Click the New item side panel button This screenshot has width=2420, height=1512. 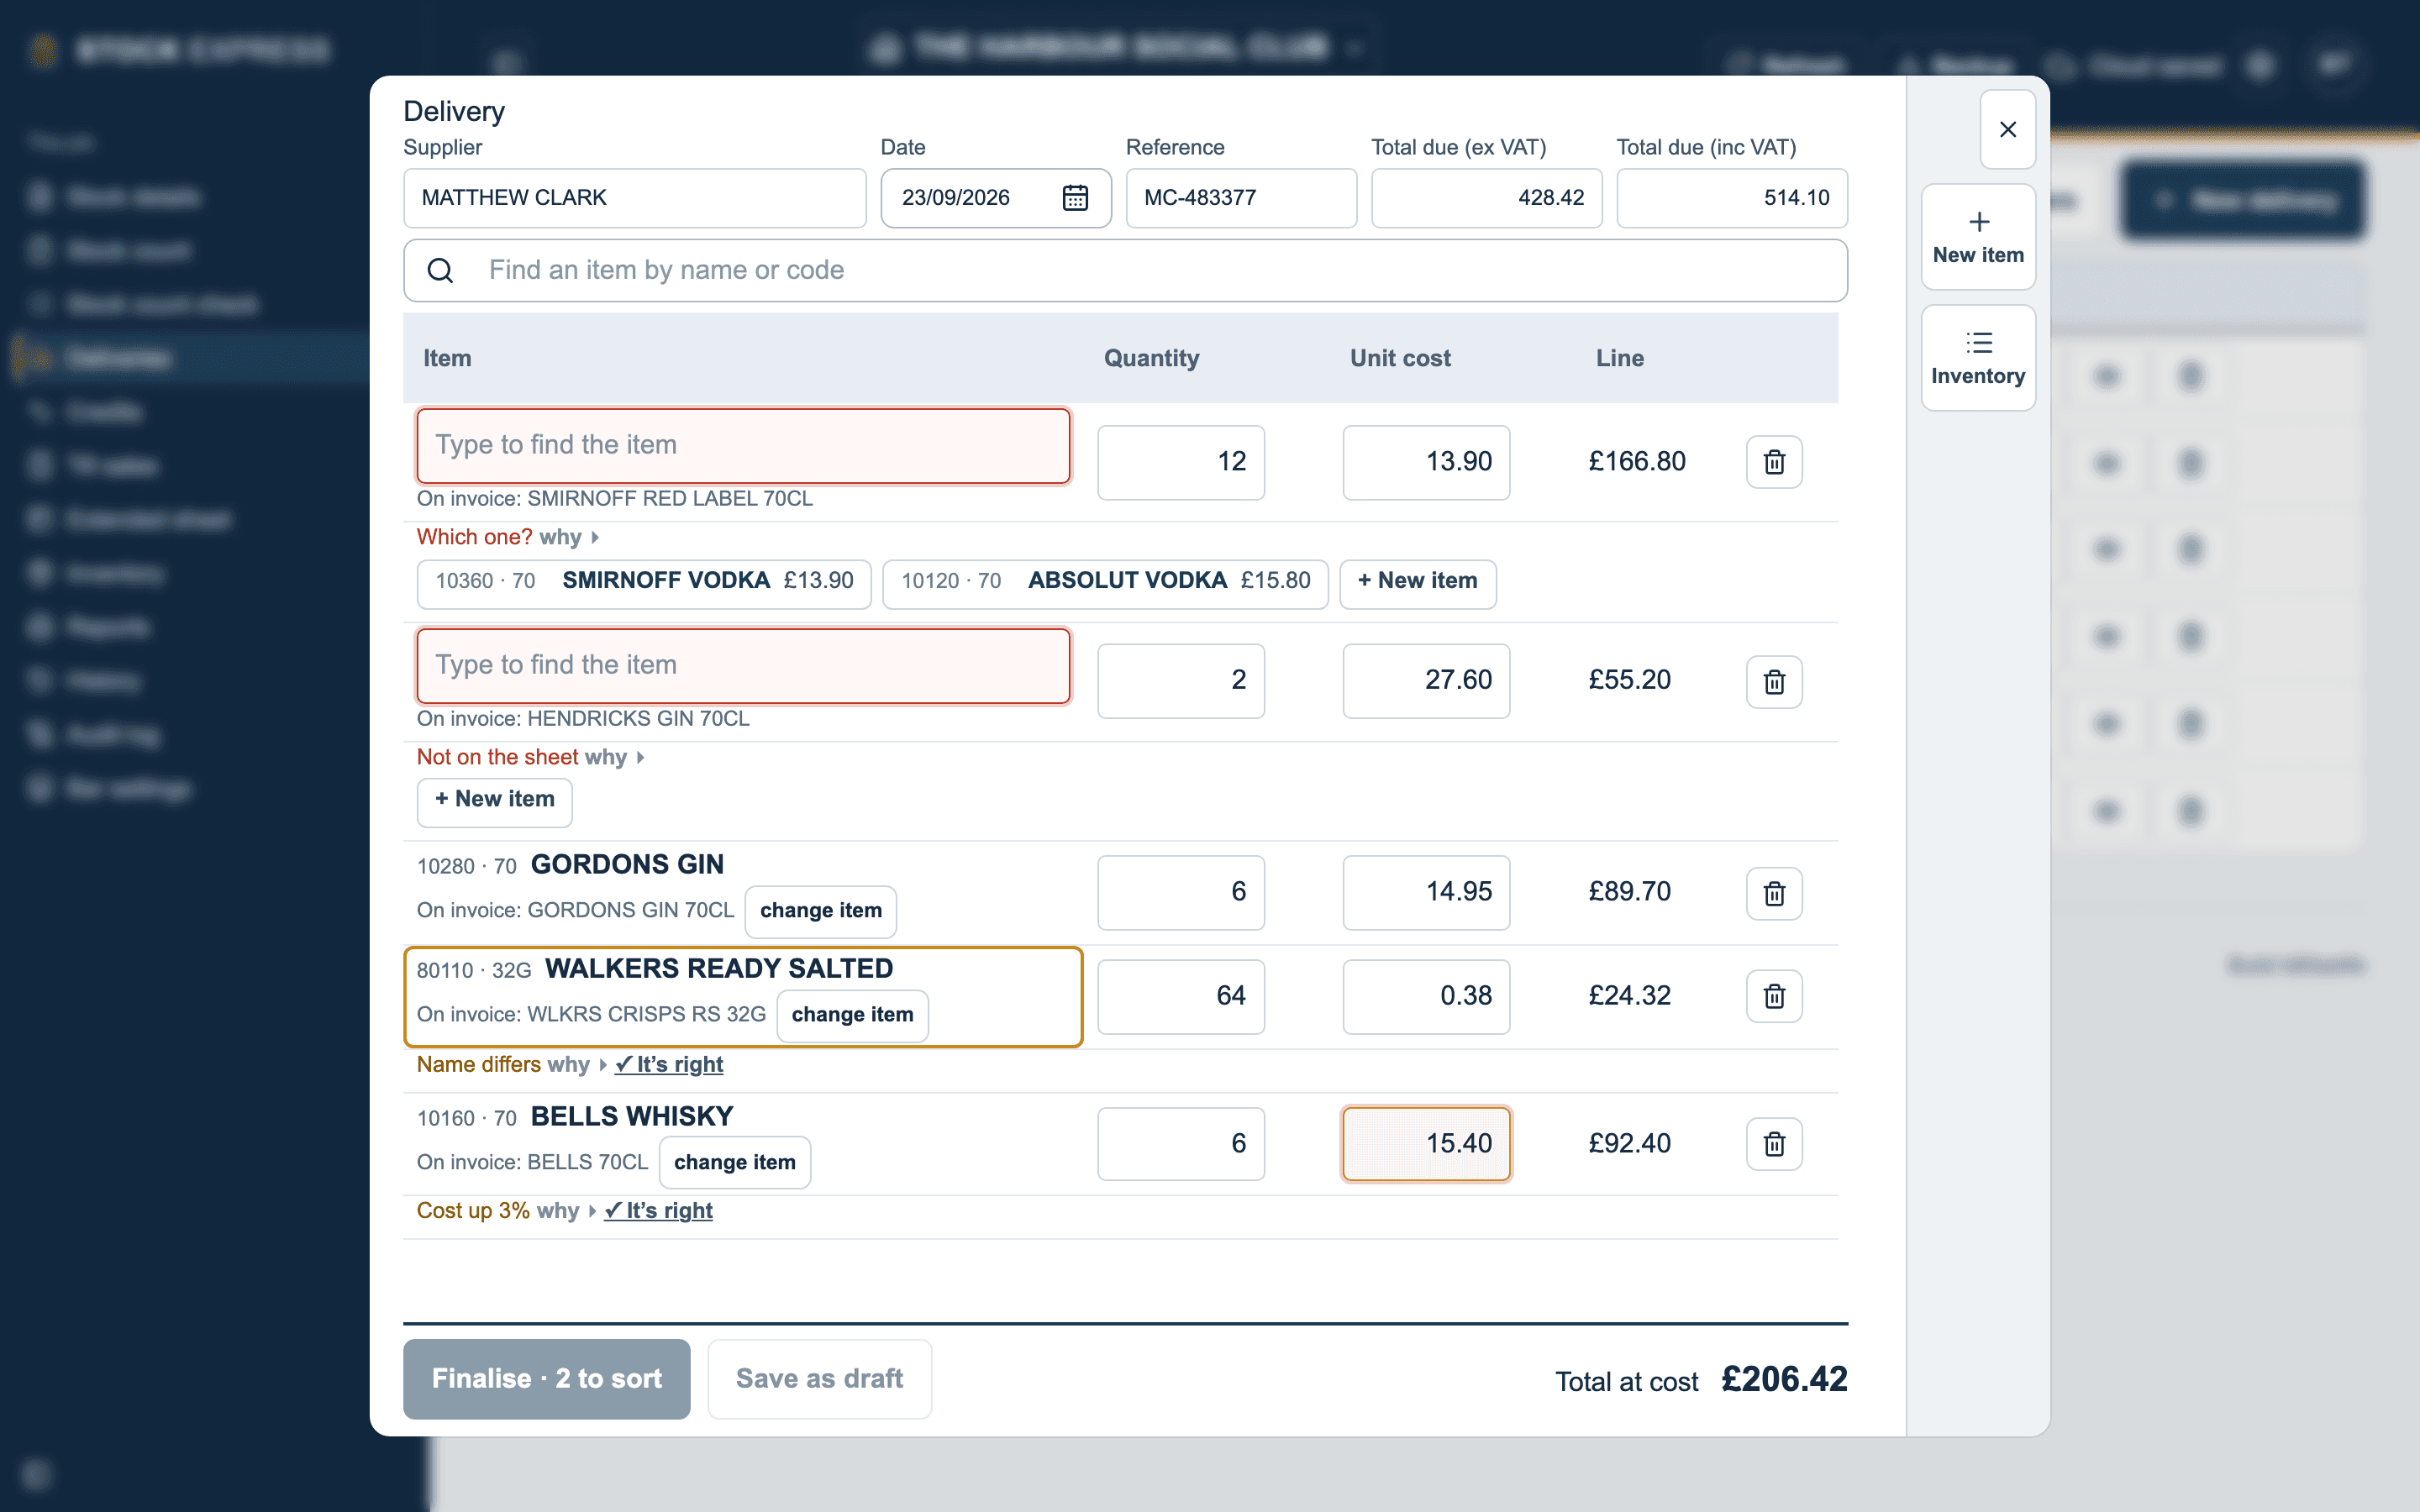click(x=1978, y=237)
